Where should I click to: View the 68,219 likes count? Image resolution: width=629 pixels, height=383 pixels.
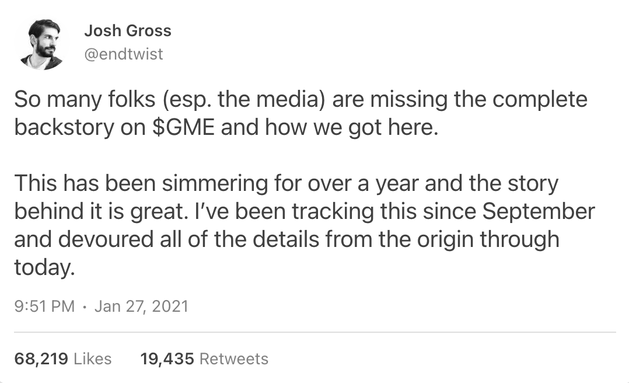[x=41, y=359]
